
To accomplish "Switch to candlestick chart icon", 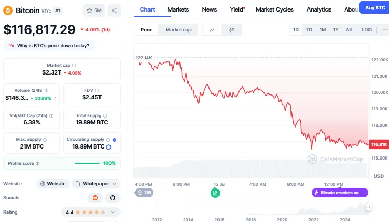I will (232, 30).
